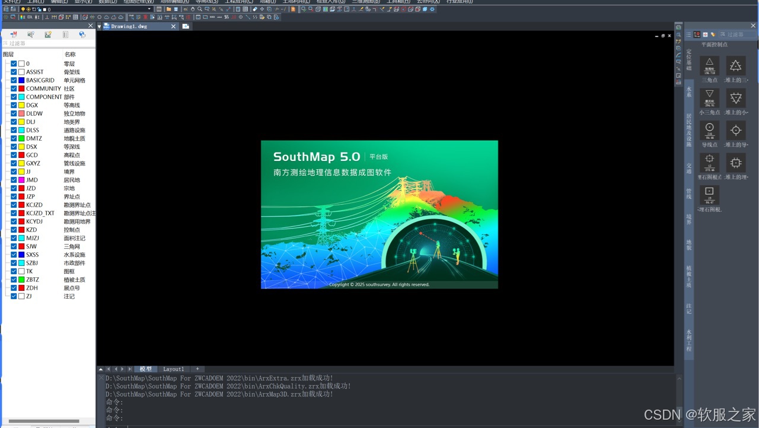The image size is (759, 428).
Task: Click the DMTZ green color swatch
Action: click(x=21, y=138)
